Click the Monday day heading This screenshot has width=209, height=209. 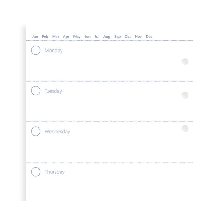point(54,51)
